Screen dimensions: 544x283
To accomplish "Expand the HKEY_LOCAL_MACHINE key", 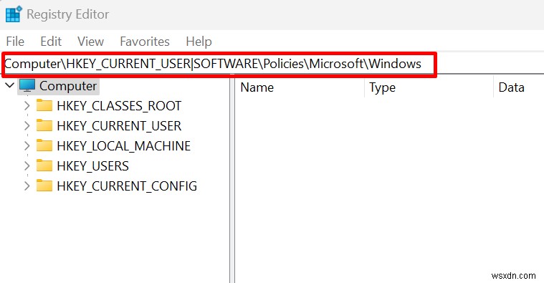I will [27, 145].
